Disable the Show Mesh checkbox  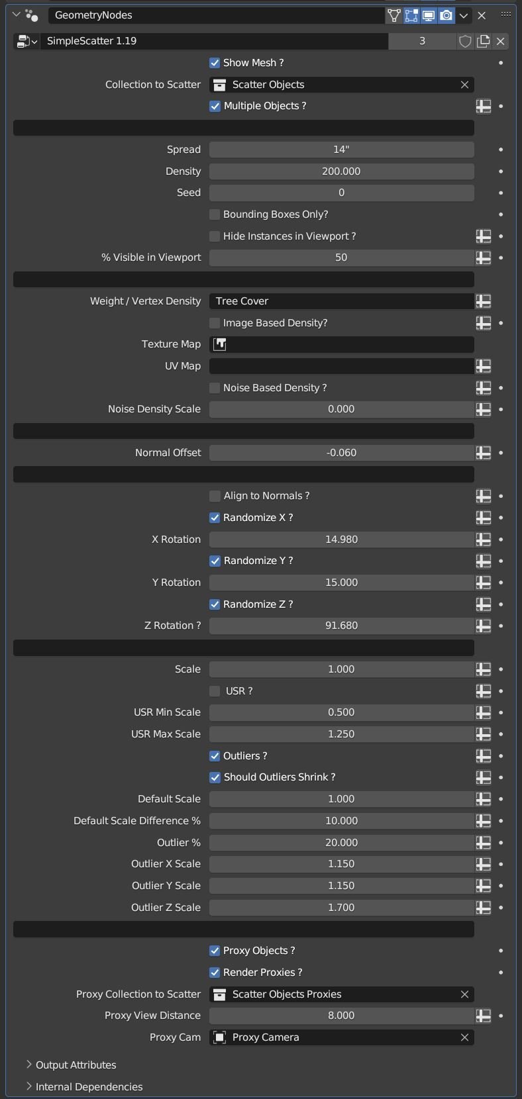215,63
